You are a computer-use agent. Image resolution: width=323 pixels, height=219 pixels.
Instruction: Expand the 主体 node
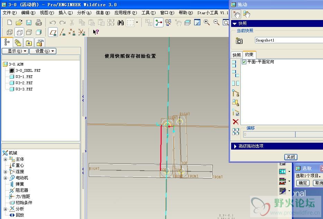point(6,159)
